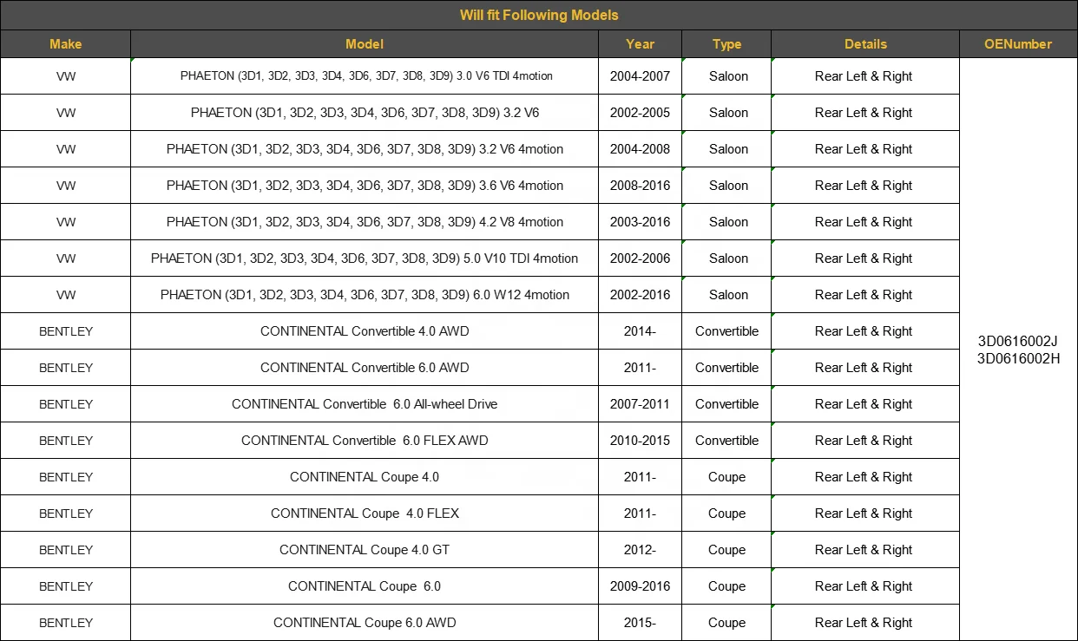Image resolution: width=1078 pixels, height=641 pixels.
Task: Click BENTLEY make cell in Coupe 4.0 GT row
Action: pos(65,550)
